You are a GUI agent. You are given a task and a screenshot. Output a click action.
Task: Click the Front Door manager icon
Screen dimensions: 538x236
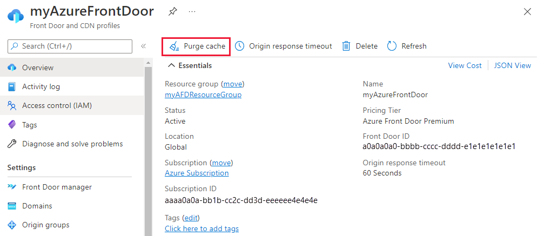click(x=12, y=187)
